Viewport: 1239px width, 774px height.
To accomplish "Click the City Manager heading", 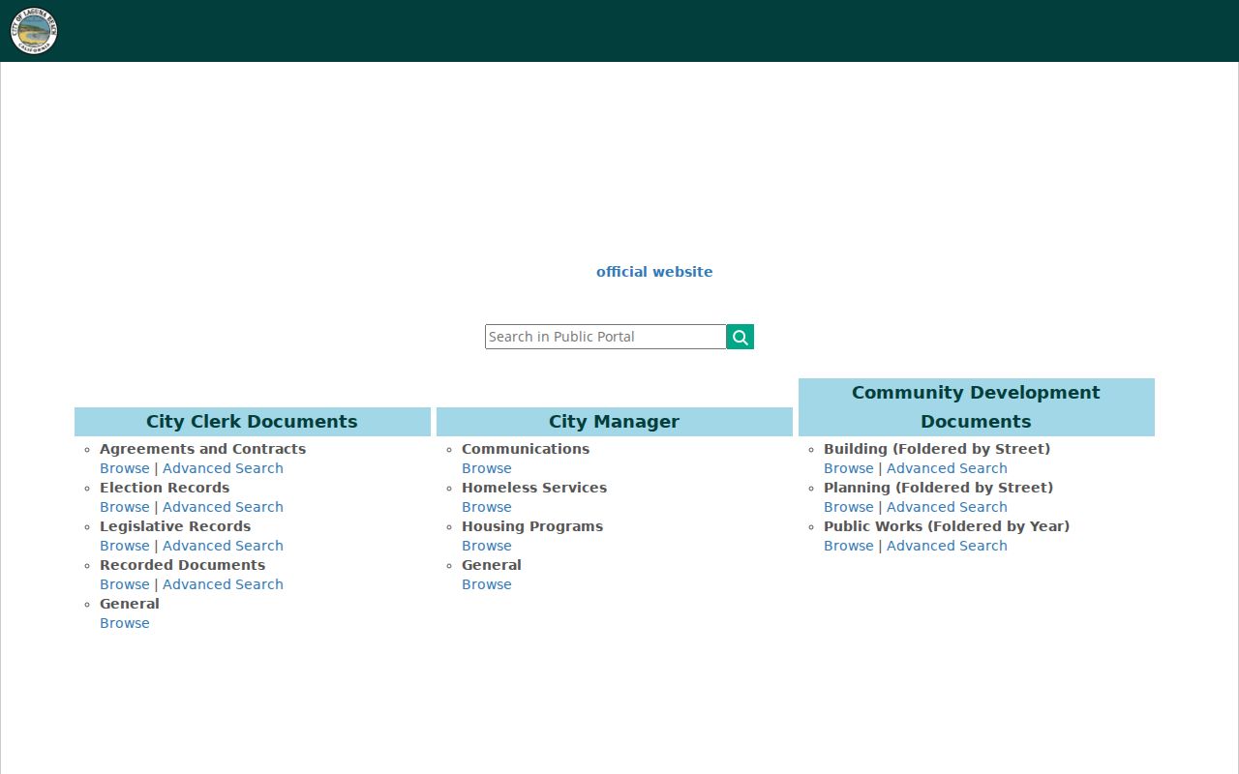I will tap(614, 422).
